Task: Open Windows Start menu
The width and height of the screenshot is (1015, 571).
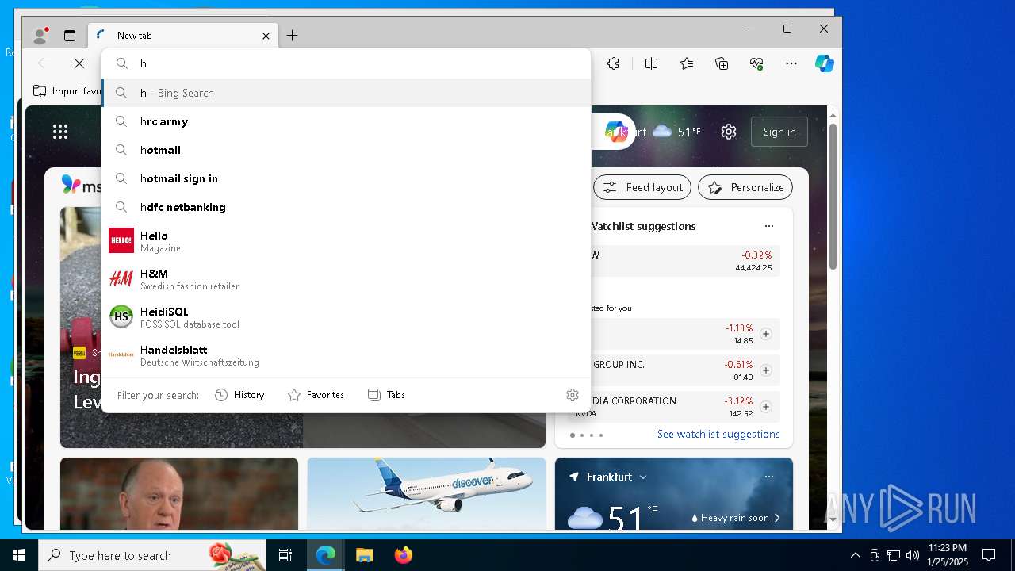Action: click(19, 555)
